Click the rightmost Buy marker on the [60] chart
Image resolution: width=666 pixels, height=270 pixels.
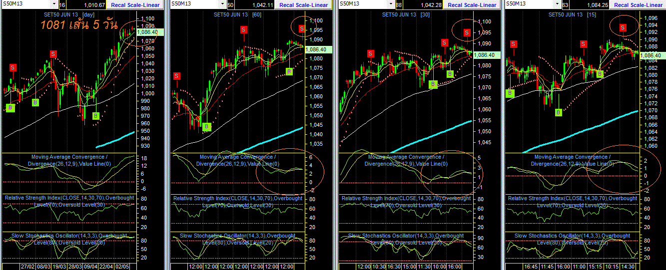pos(289,72)
